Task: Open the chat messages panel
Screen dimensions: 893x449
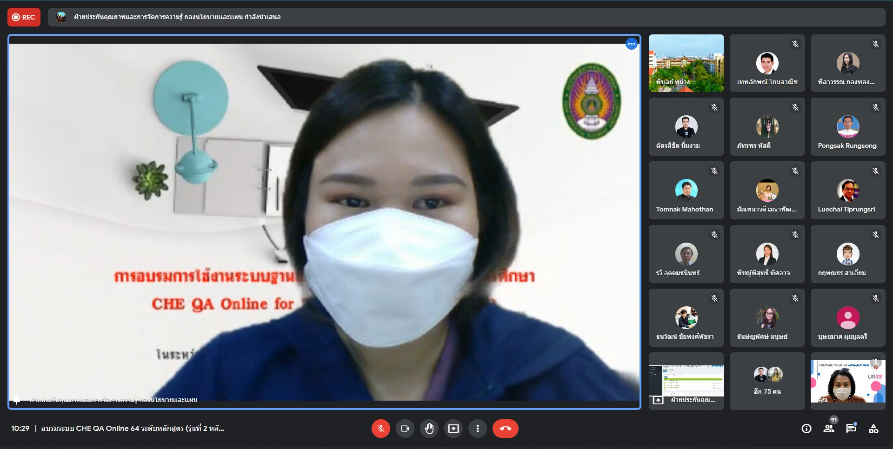Action: click(x=851, y=429)
